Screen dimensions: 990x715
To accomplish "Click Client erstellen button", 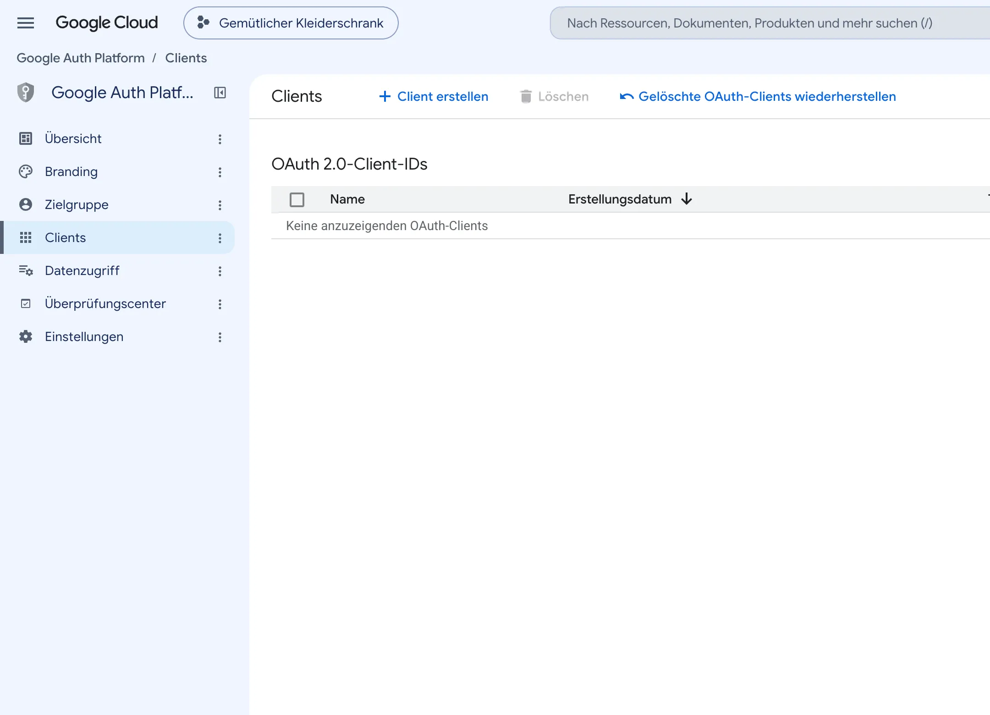I will (x=434, y=96).
